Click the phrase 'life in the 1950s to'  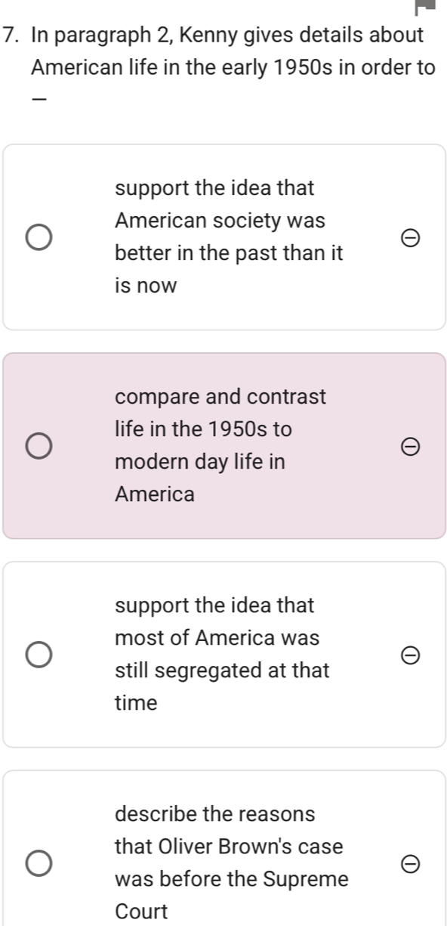click(x=203, y=429)
